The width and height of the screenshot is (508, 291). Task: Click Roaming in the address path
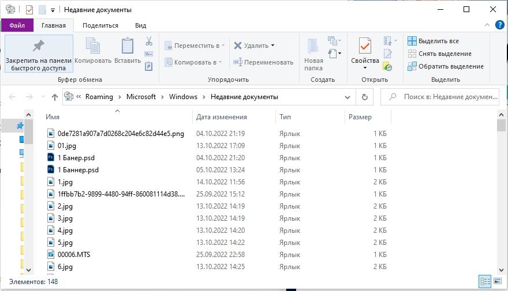tap(99, 97)
